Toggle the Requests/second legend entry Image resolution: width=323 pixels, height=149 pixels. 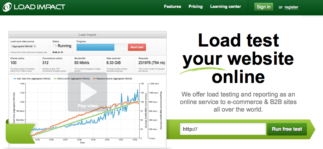click(x=112, y=79)
